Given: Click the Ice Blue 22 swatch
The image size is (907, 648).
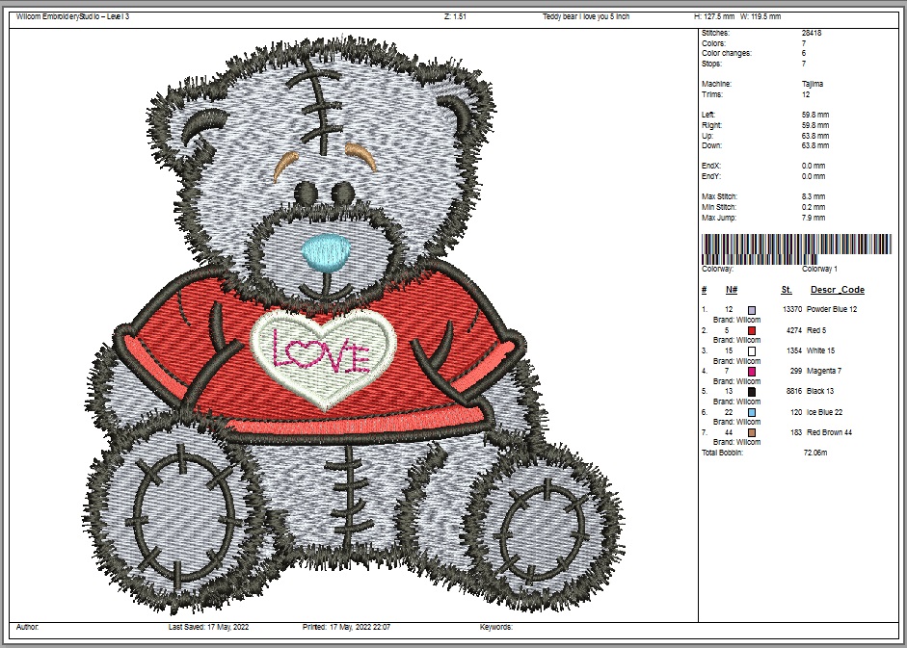Looking at the screenshot, I should click(752, 413).
